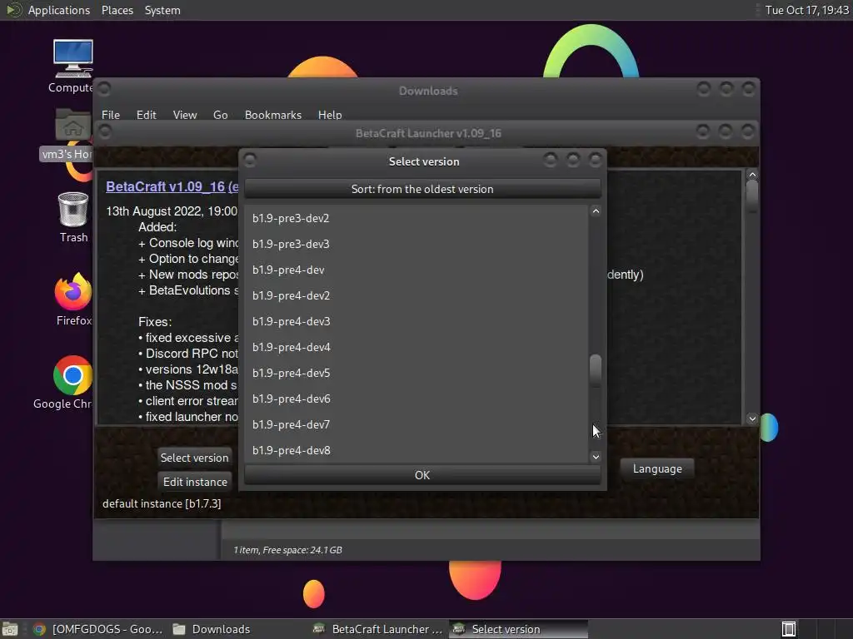Open the Computer desktop icon
This screenshot has height=639, width=853.
pyautogui.click(x=73, y=59)
